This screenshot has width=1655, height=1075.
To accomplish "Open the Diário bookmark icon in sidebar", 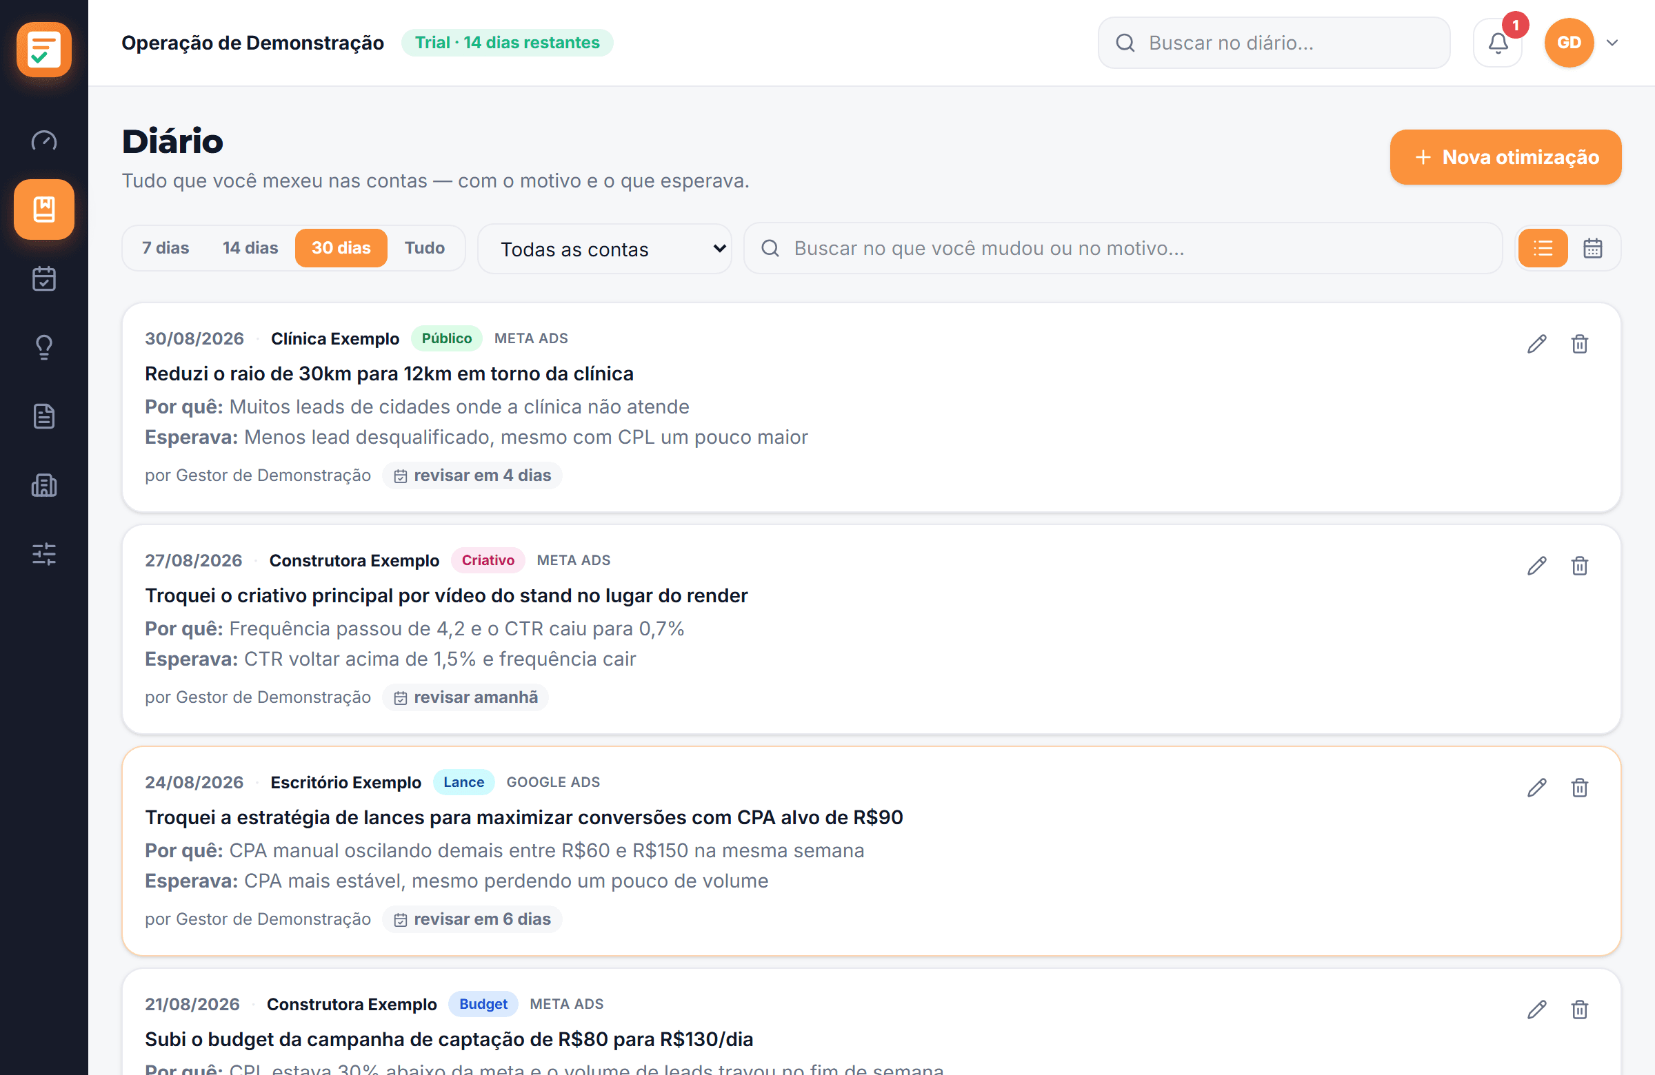I will [44, 209].
